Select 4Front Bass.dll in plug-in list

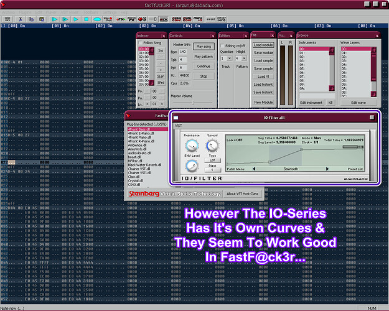click(x=148, y=129)
